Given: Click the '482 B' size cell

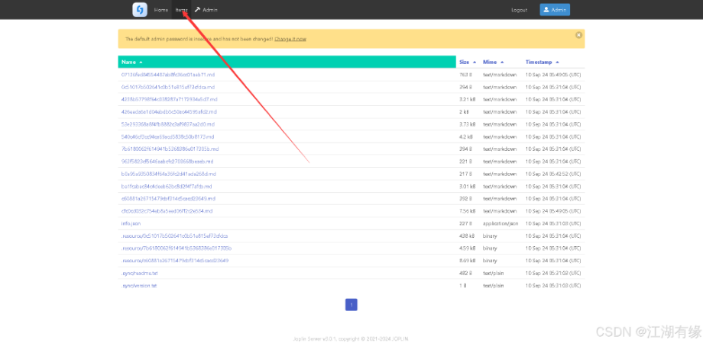Looking at the screenshot, I should [466, 273].
